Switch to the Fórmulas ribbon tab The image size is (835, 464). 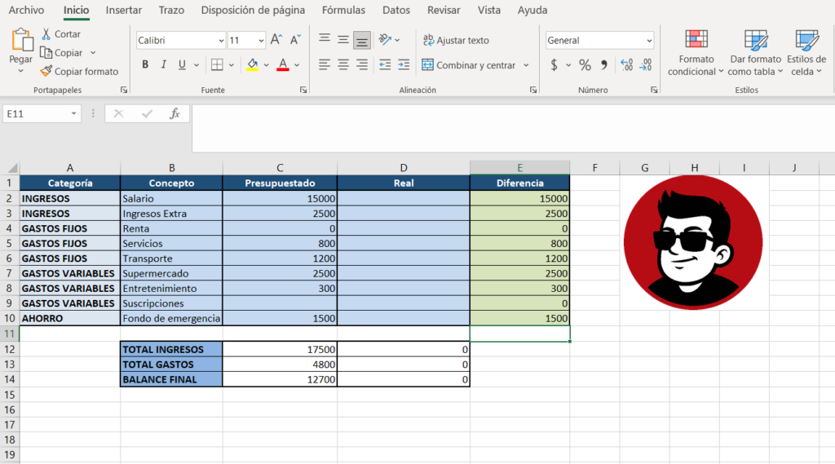(343, 11)
